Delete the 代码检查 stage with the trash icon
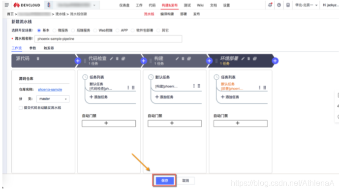Image resolution: width=339 pixels, height=192 pixels. pyautogui.click(x=117, y=59)
